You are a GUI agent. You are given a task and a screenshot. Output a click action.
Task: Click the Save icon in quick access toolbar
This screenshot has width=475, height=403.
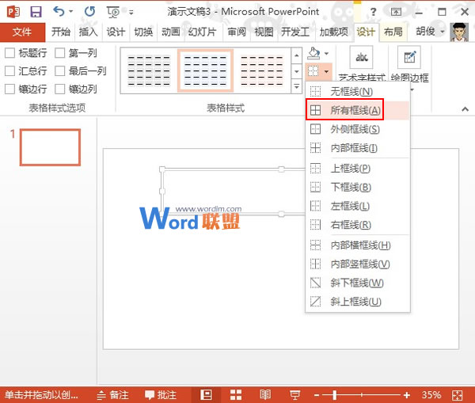[x=36, y=12]
